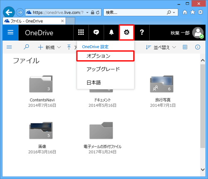208x179 pixels.
Task: Open the 旅行写真 shared folder thumbnail
Action: pyautogui.click(x=162, y=84)
